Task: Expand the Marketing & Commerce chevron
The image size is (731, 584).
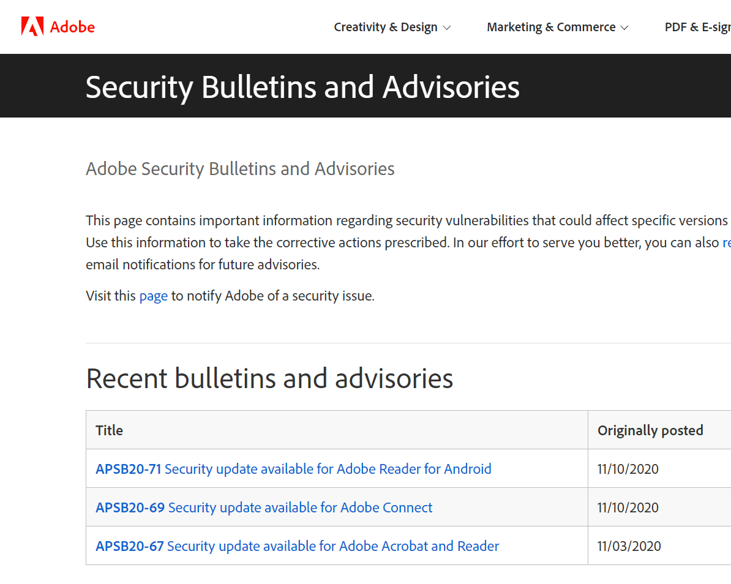Action: click(624, 28)
